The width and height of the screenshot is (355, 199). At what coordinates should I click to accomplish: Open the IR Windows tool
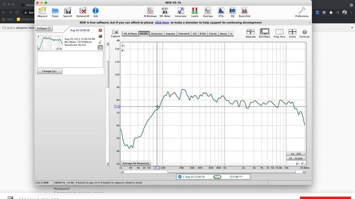point(150,12)
